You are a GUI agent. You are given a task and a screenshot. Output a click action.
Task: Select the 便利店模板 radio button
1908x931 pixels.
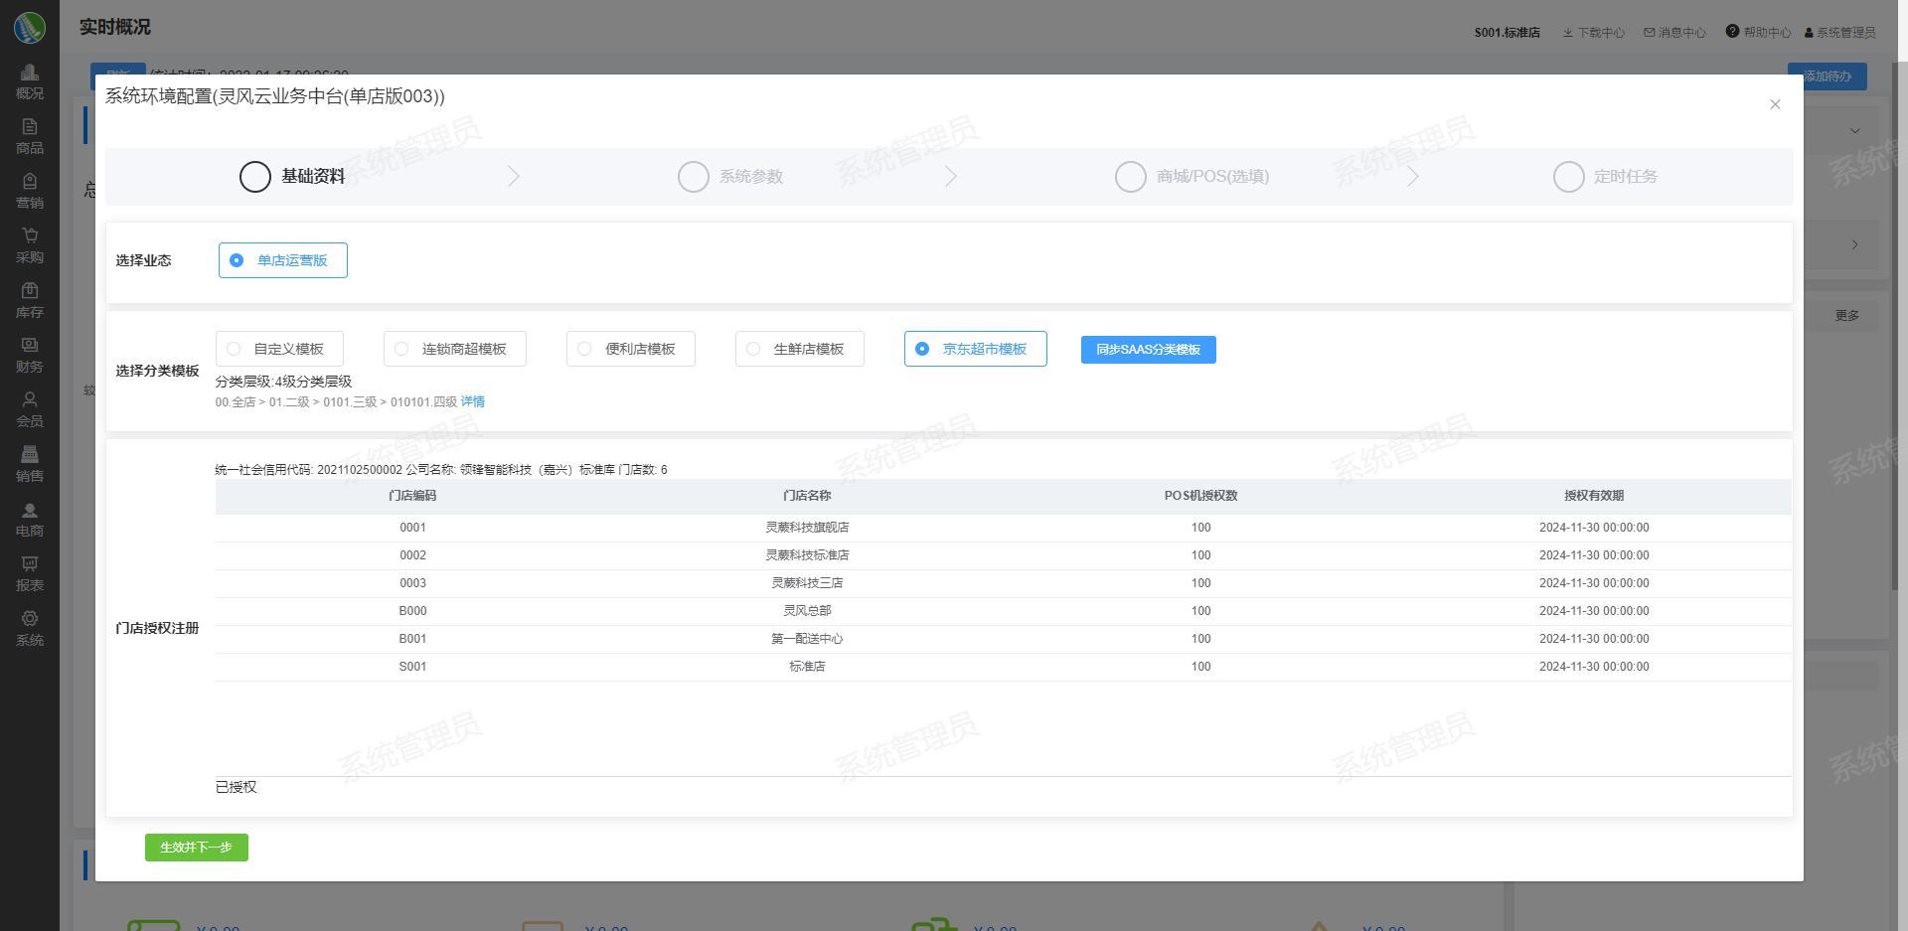tap(631, 349)
